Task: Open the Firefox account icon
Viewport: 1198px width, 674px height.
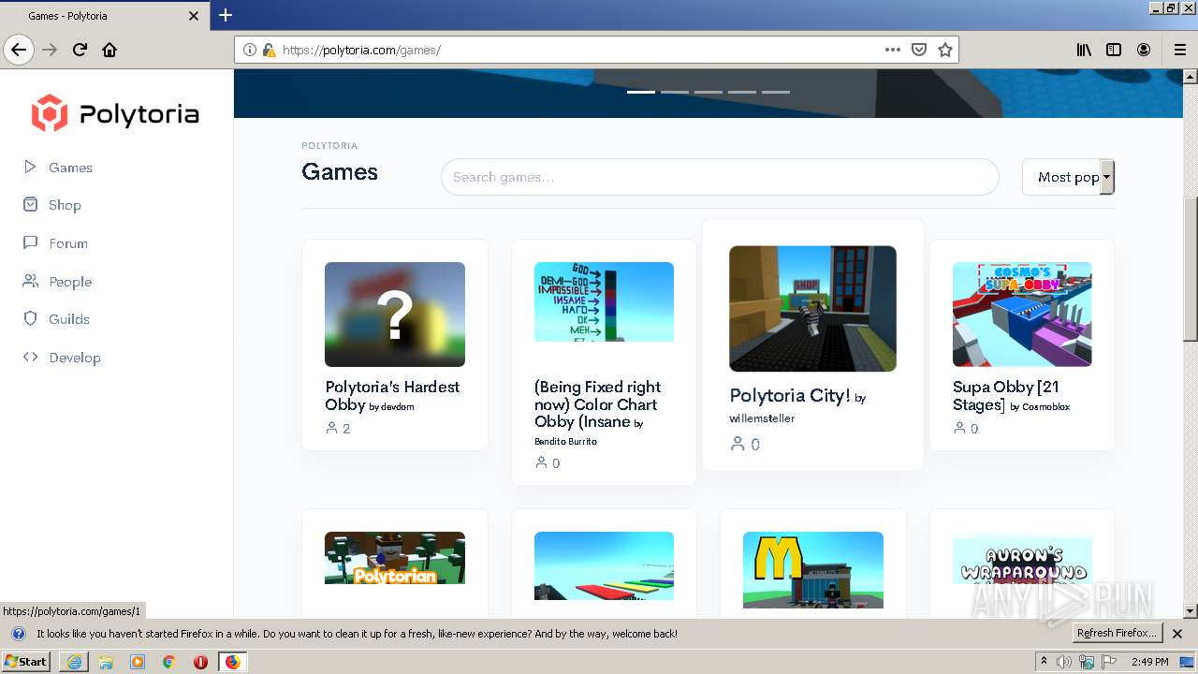Action: pyautogui.click(x=1144, y=50)
